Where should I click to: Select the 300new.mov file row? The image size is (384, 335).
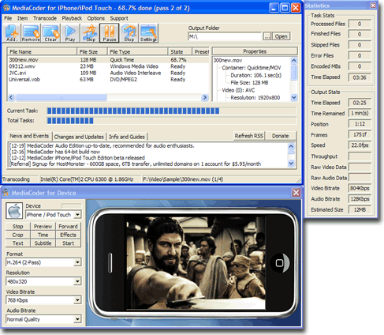click(x=108, y=60)
